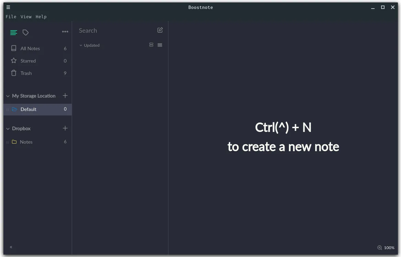Collapse the sidebar with double chevron
The width and height of the screenshot is (401, 257).
[11, 247]
